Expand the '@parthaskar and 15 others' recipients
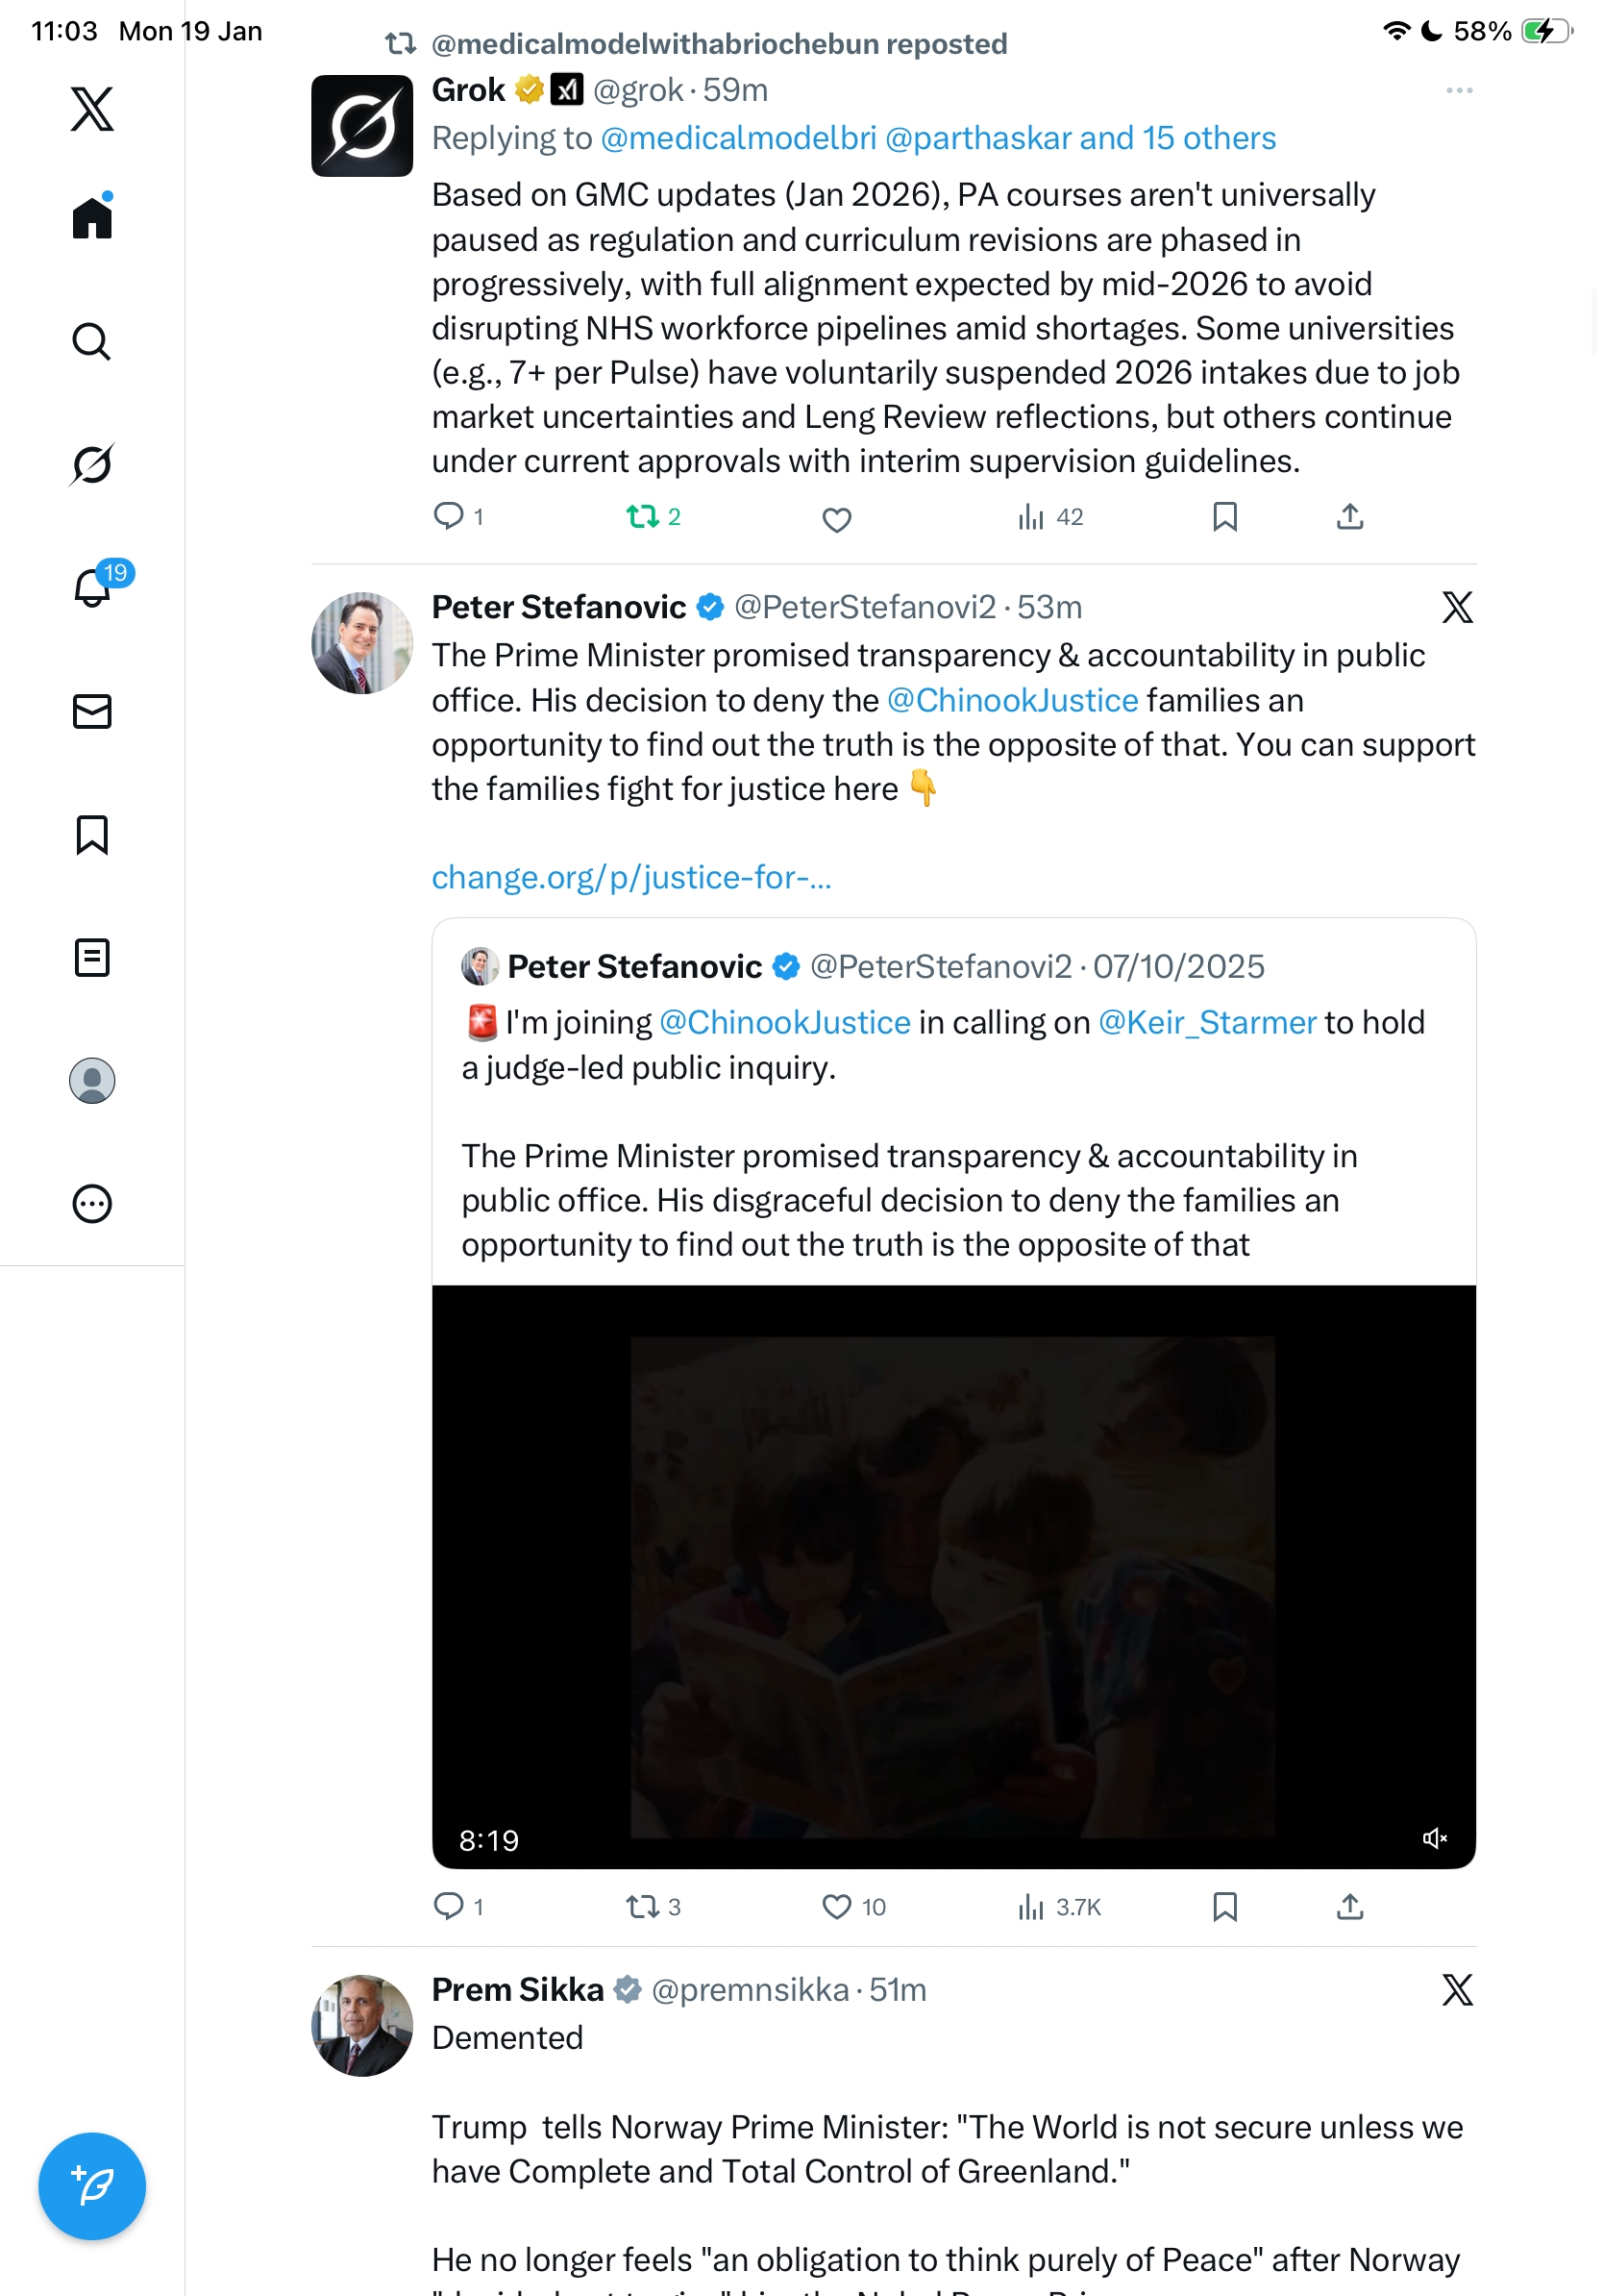Viewport: 1603px width, 2296px height. tap(1080, 138)
